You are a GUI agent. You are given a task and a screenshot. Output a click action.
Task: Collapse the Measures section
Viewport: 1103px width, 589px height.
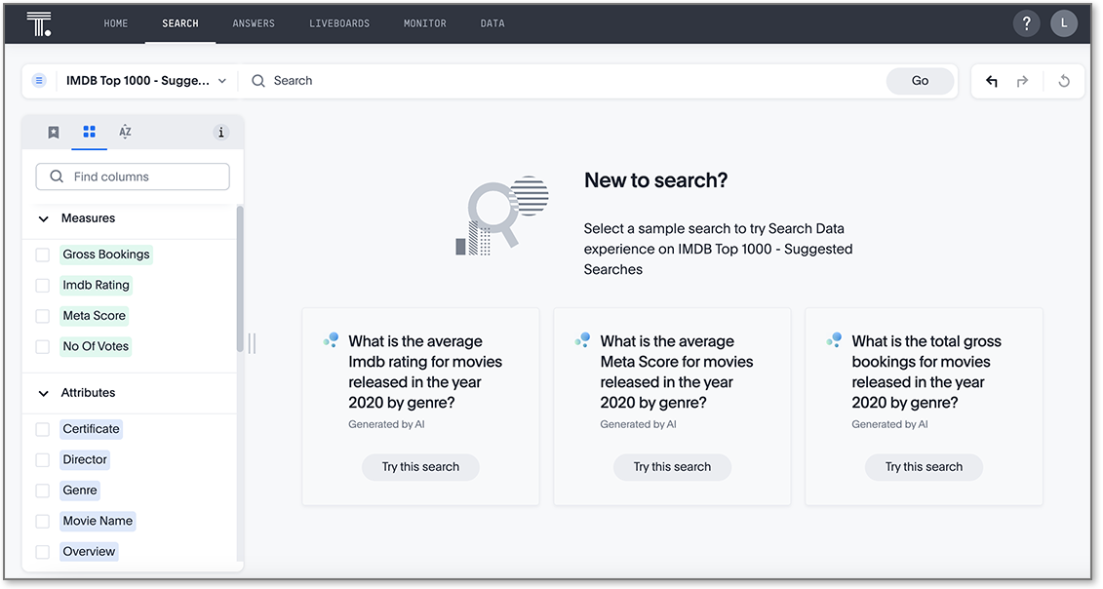coord(43,217)
